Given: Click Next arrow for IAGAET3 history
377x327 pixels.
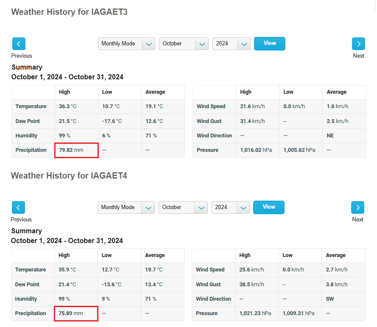Looking at the screenshot, I should pos(358,44).
